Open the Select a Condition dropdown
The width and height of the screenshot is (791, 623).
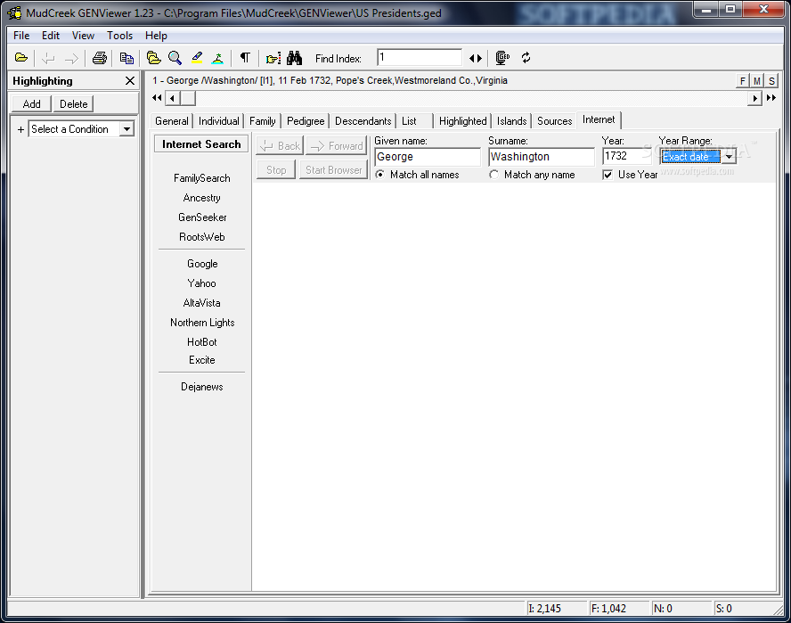pos(127,129)
